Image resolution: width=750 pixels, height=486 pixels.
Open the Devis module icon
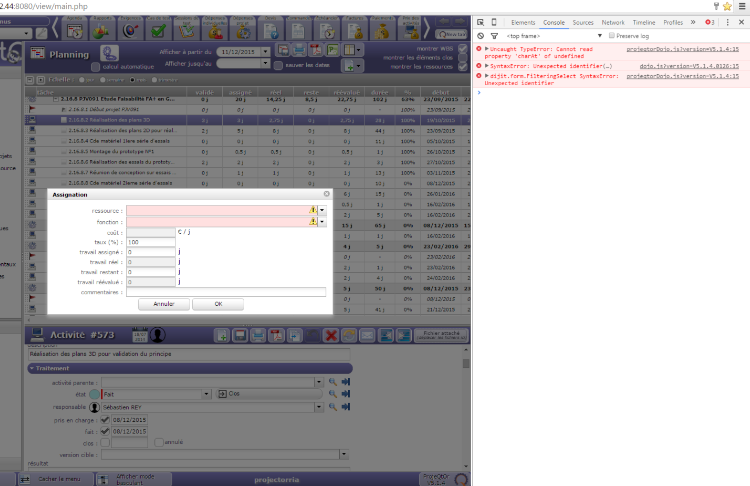[271, 28]
